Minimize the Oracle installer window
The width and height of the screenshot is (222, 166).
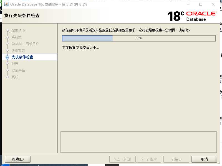point(188,4)
